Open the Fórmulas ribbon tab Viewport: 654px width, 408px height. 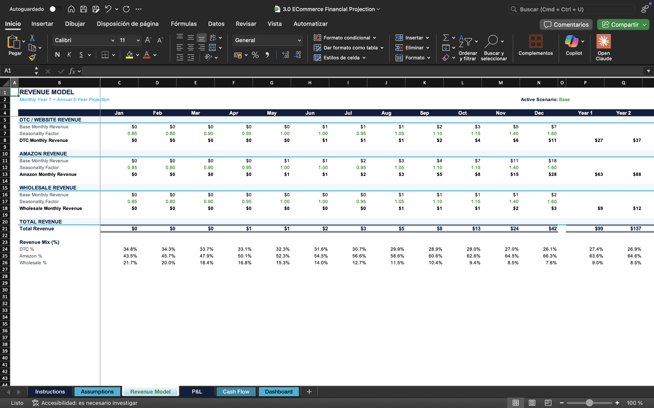[184, 24]
